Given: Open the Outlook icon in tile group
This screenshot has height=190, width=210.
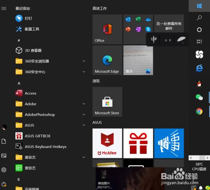Looking at the screenshot, I should 128,19.
